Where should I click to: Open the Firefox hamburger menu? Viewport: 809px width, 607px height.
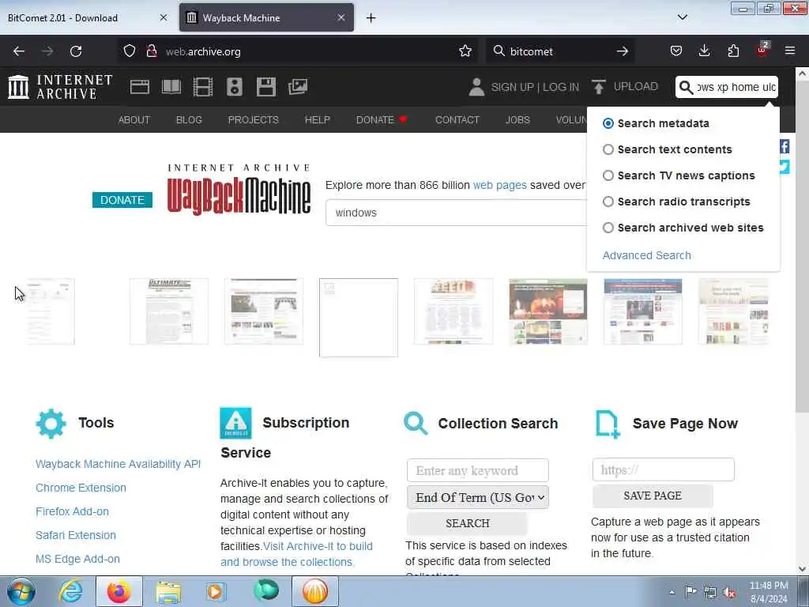(x=790, y=51)
